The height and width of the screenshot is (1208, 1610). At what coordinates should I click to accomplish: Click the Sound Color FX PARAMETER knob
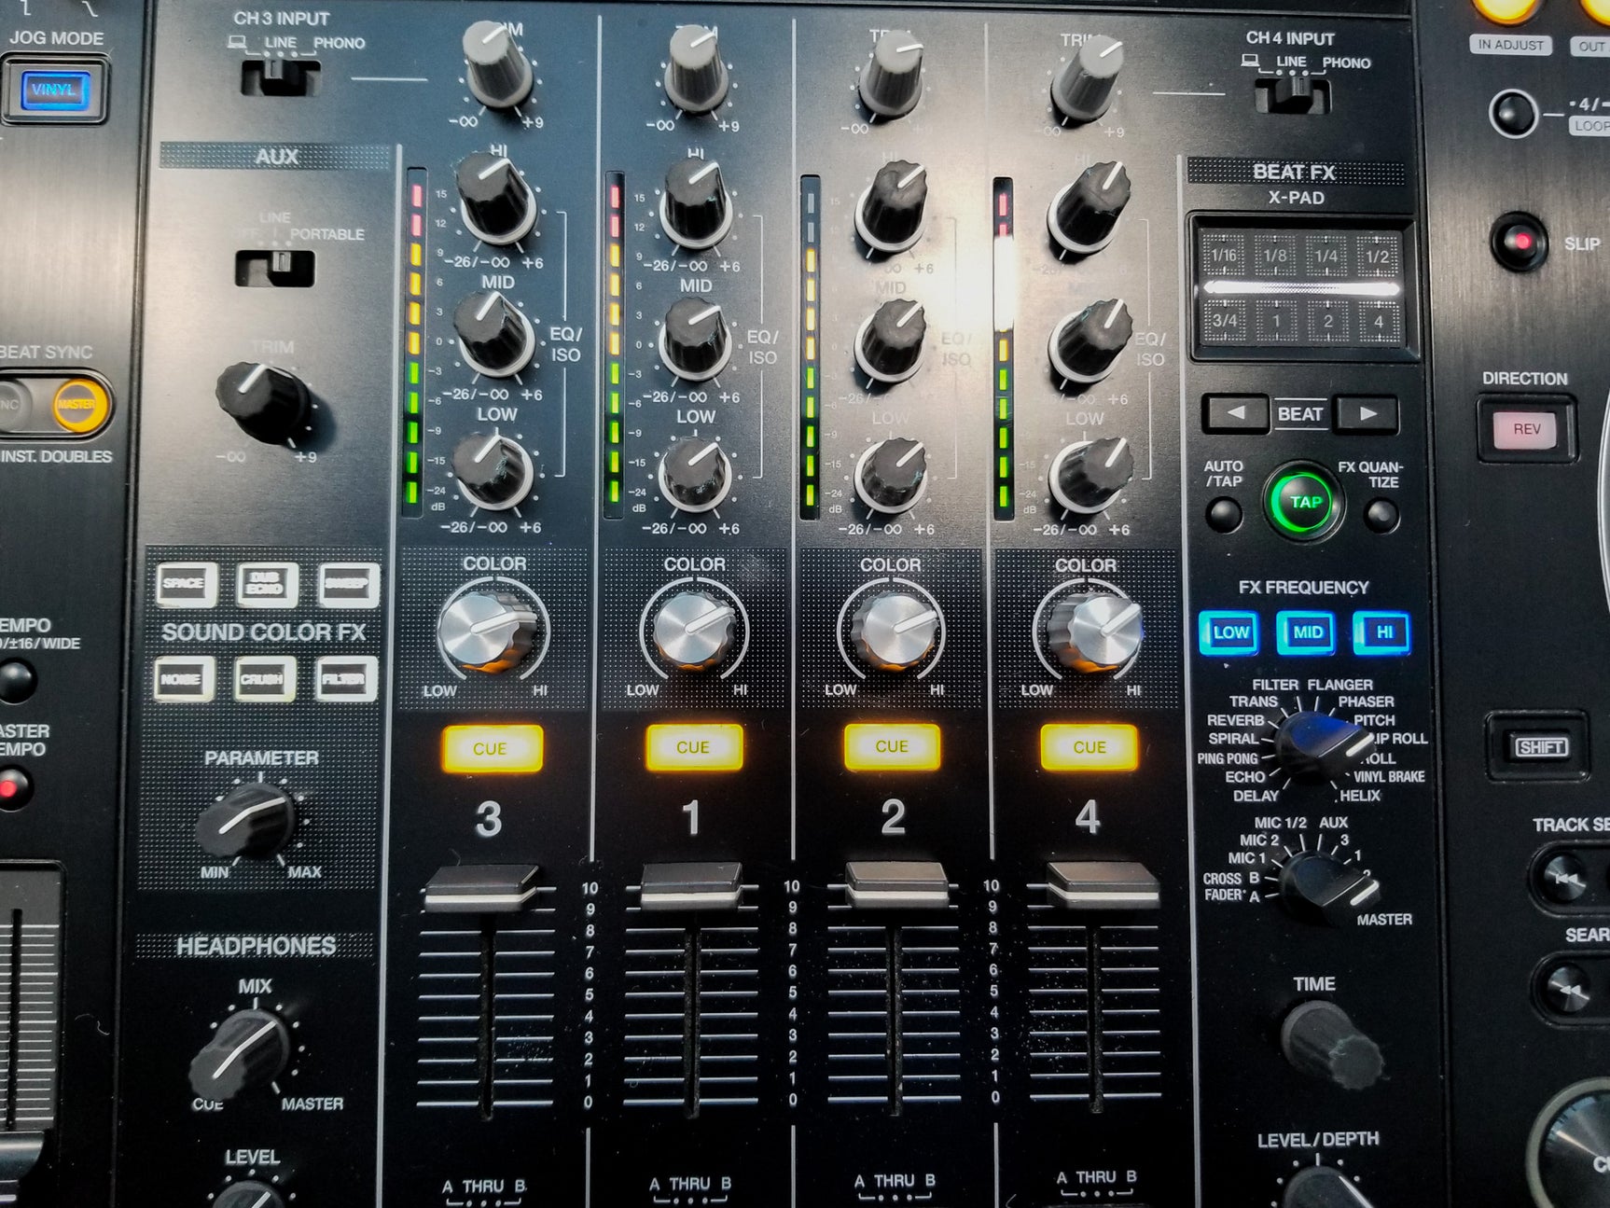click(247, 821)
